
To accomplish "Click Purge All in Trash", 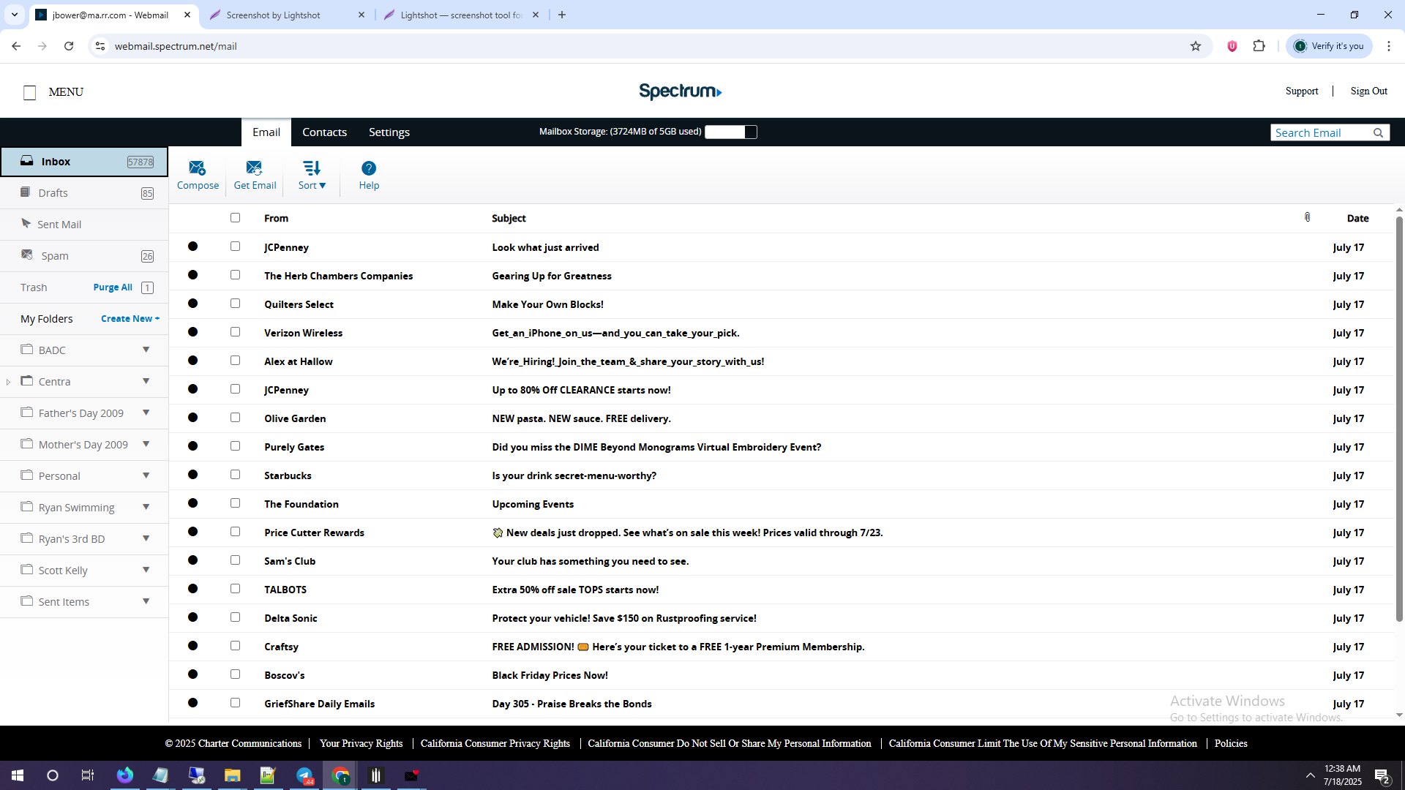I will [x=113, y=287].
